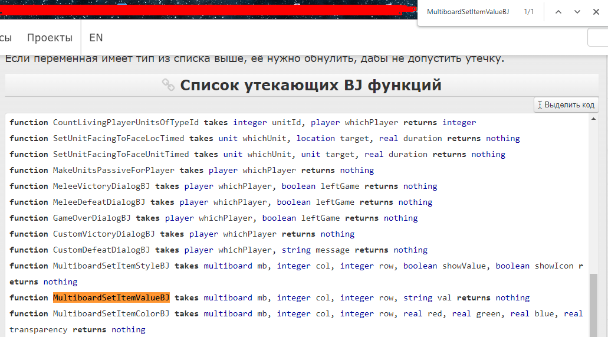Click highlighted MultiboardSetItemValueBJ in code

tap(111, 298)
